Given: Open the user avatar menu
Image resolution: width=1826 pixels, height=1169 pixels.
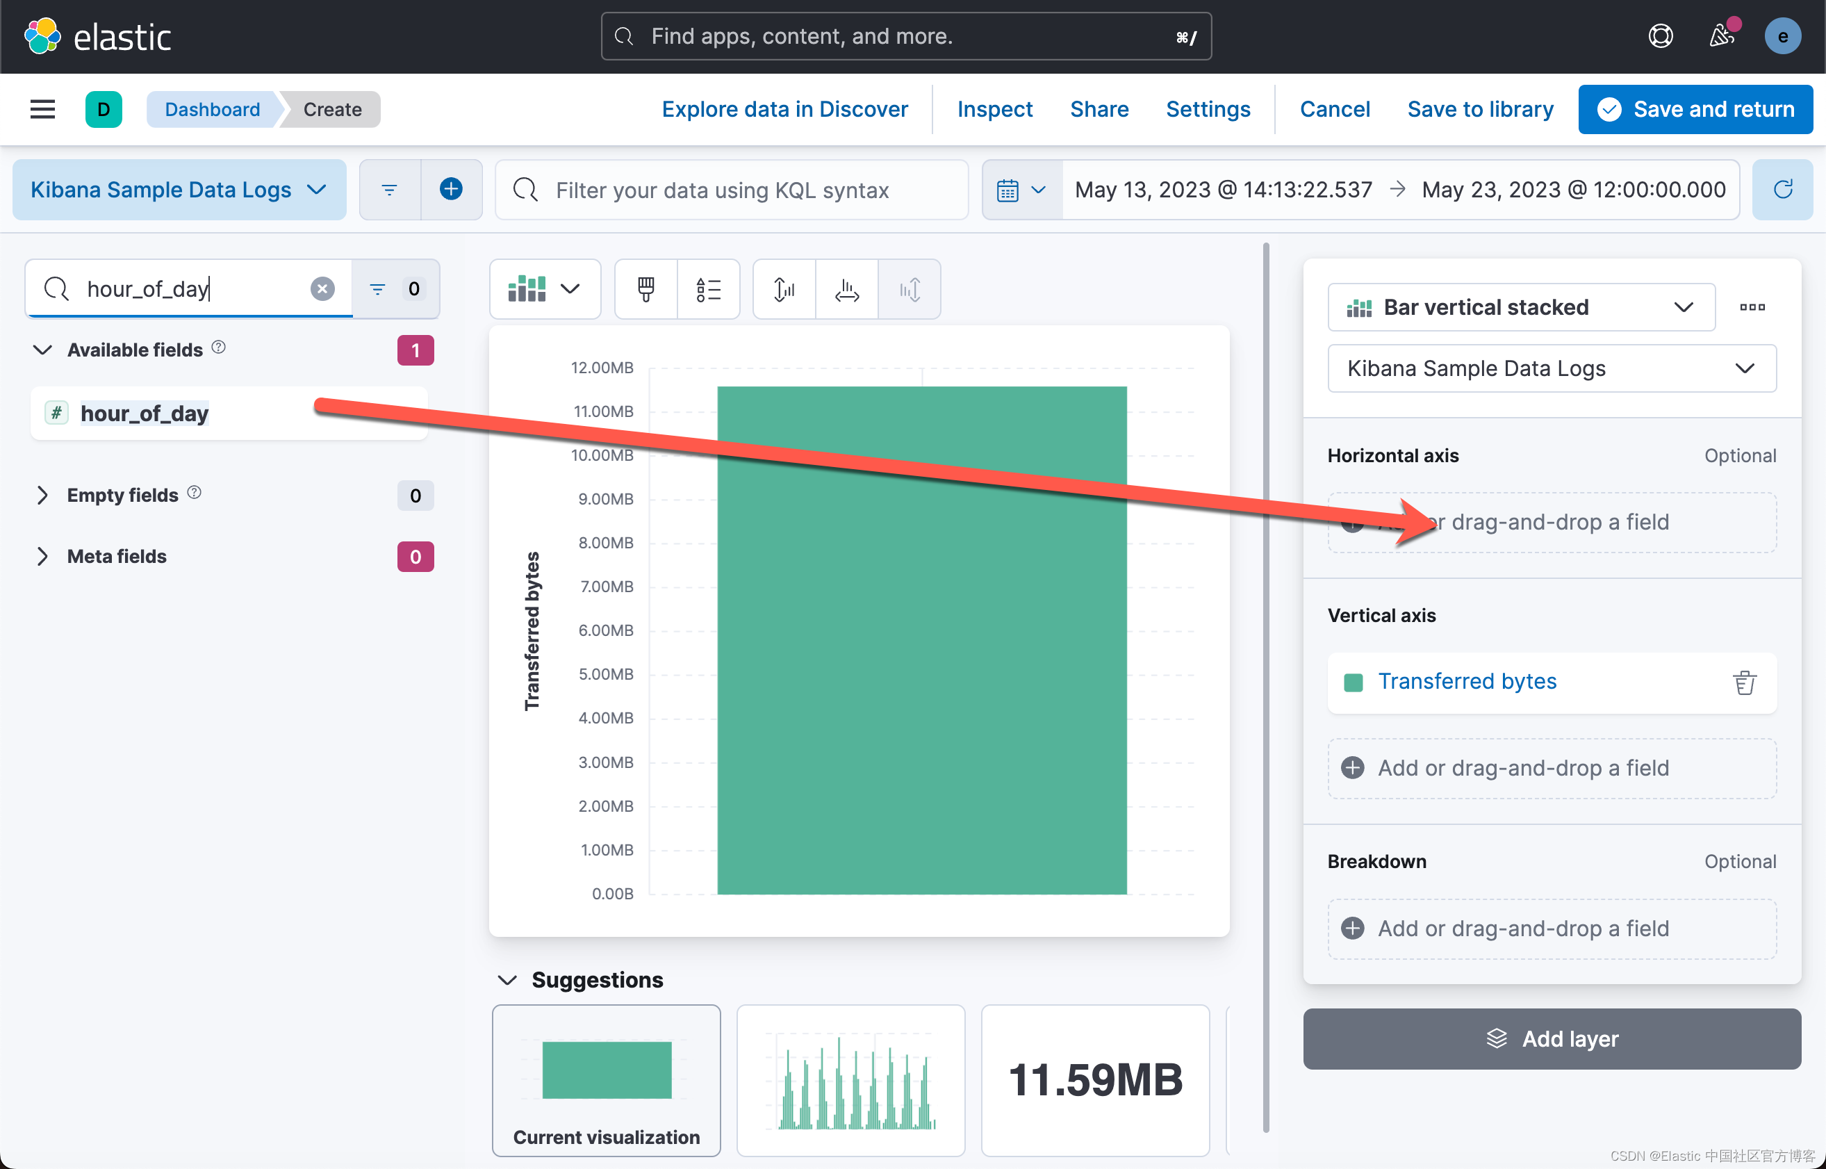Looking at the screenshot, I should pyautogui.click(x=1783, y=36).
